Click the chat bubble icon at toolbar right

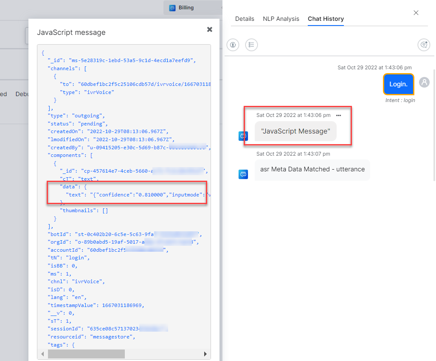tap(424, 45)
